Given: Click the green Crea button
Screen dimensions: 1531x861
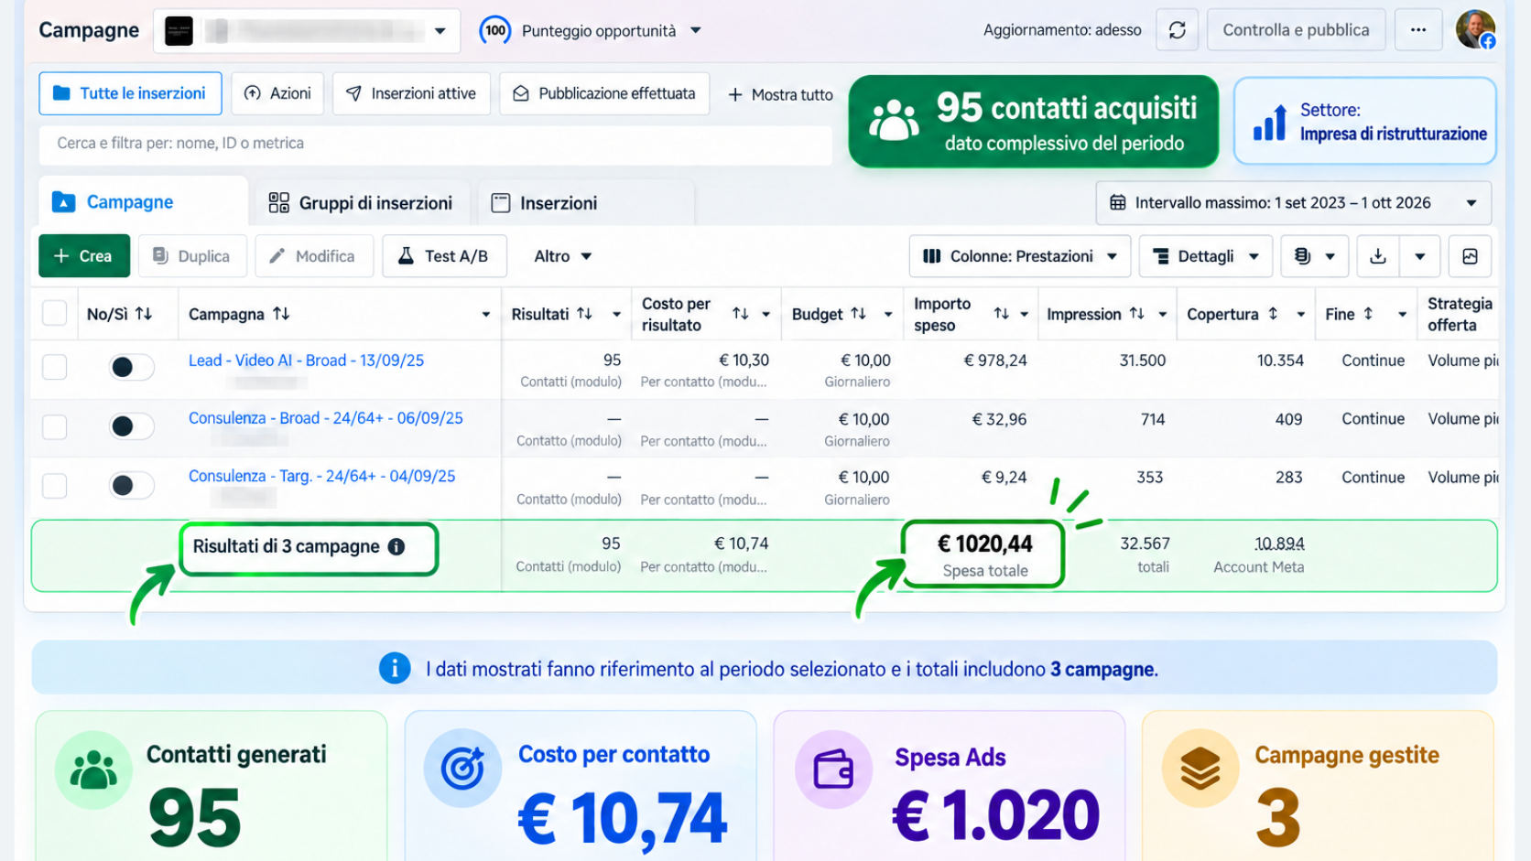Looking at the screenshot, I should point(83,256).
